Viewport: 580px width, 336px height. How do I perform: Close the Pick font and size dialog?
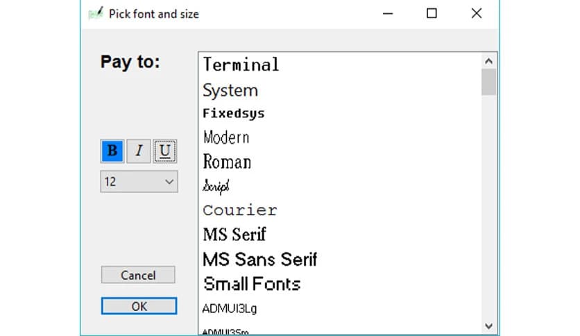(x=477, y=14)
